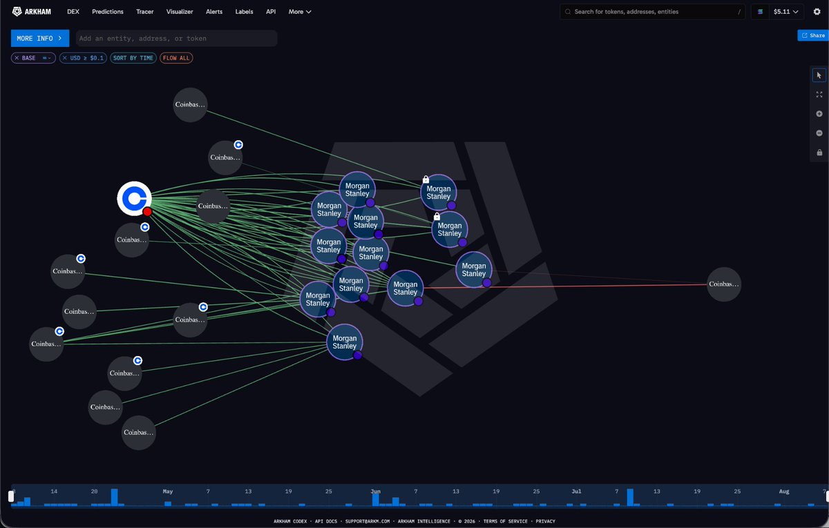Open the DEX page
Image resolution: width=829 pixels, height=528 pixels.
(73, 12)
